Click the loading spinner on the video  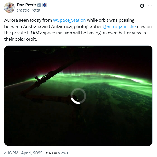[78, 96]
